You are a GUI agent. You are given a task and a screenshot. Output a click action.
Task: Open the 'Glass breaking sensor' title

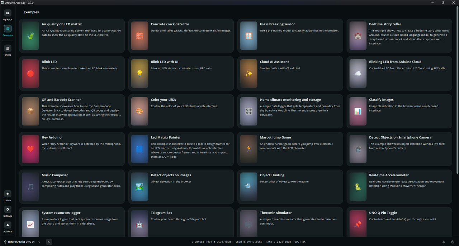coord(278,24)
